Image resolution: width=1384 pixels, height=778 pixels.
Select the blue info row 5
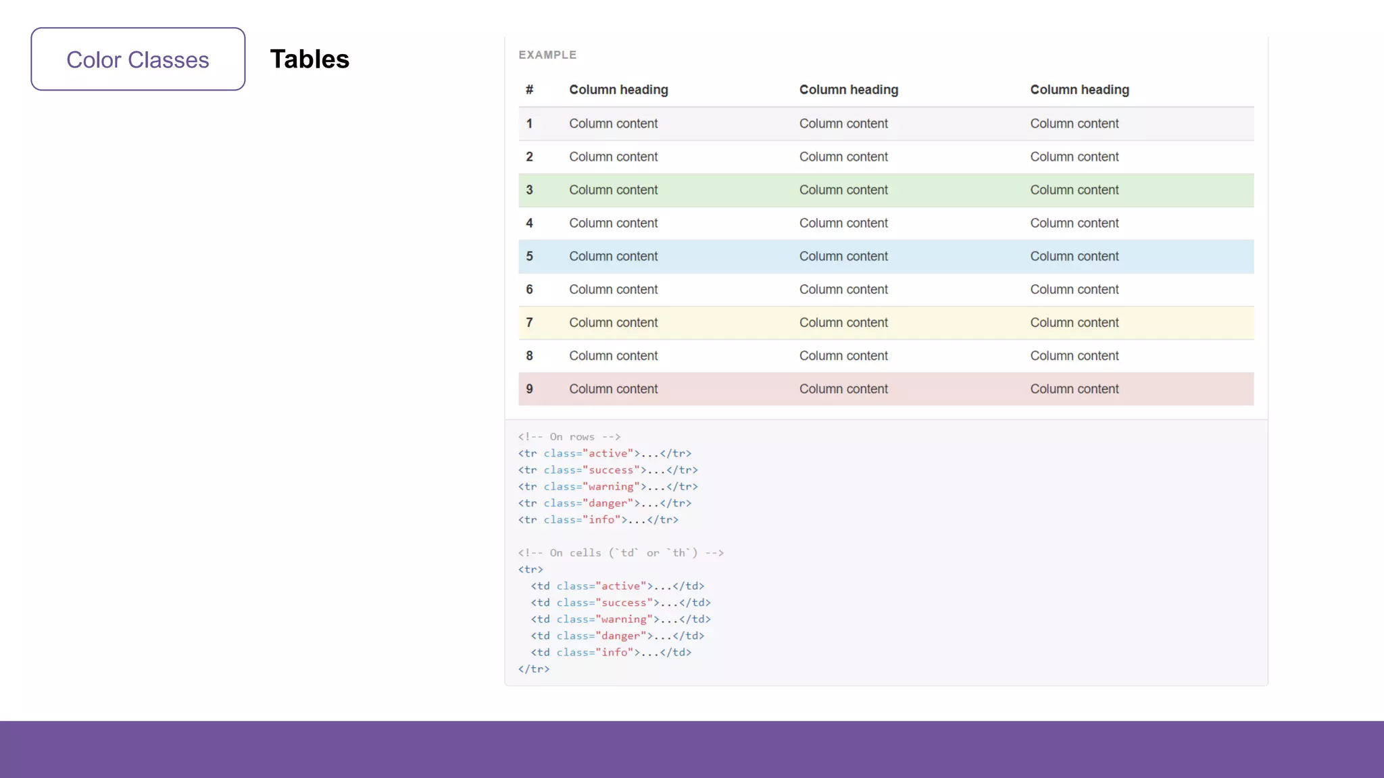[x=885, y=257]
